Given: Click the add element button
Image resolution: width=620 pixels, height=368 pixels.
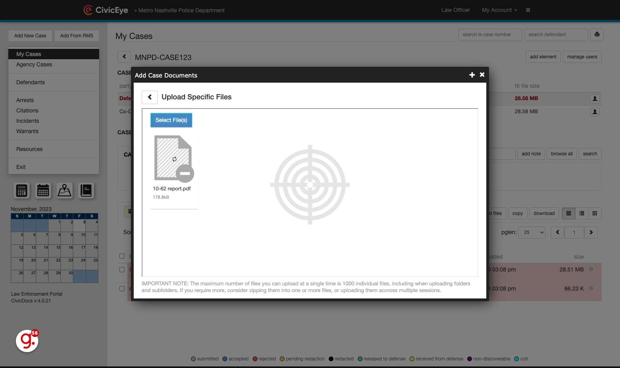Looking at the screenshot, I should 543,57.
